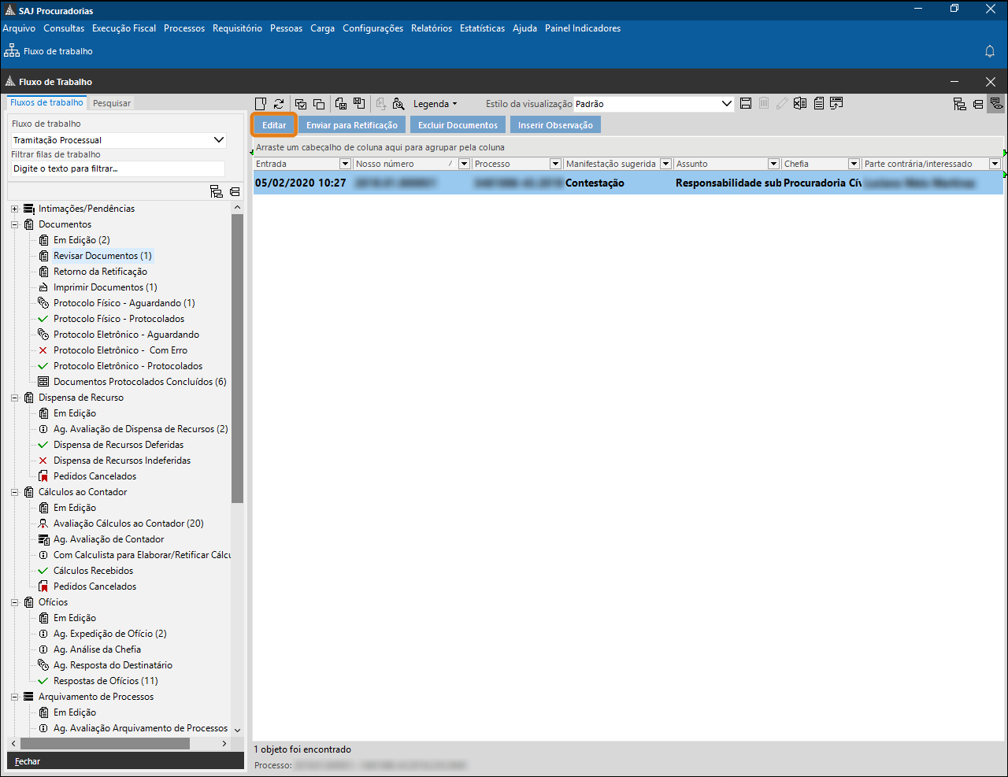This screenshot has height=777, width=1008.
Task: Click the save visualization style disk icon
Action: [745, 104]
